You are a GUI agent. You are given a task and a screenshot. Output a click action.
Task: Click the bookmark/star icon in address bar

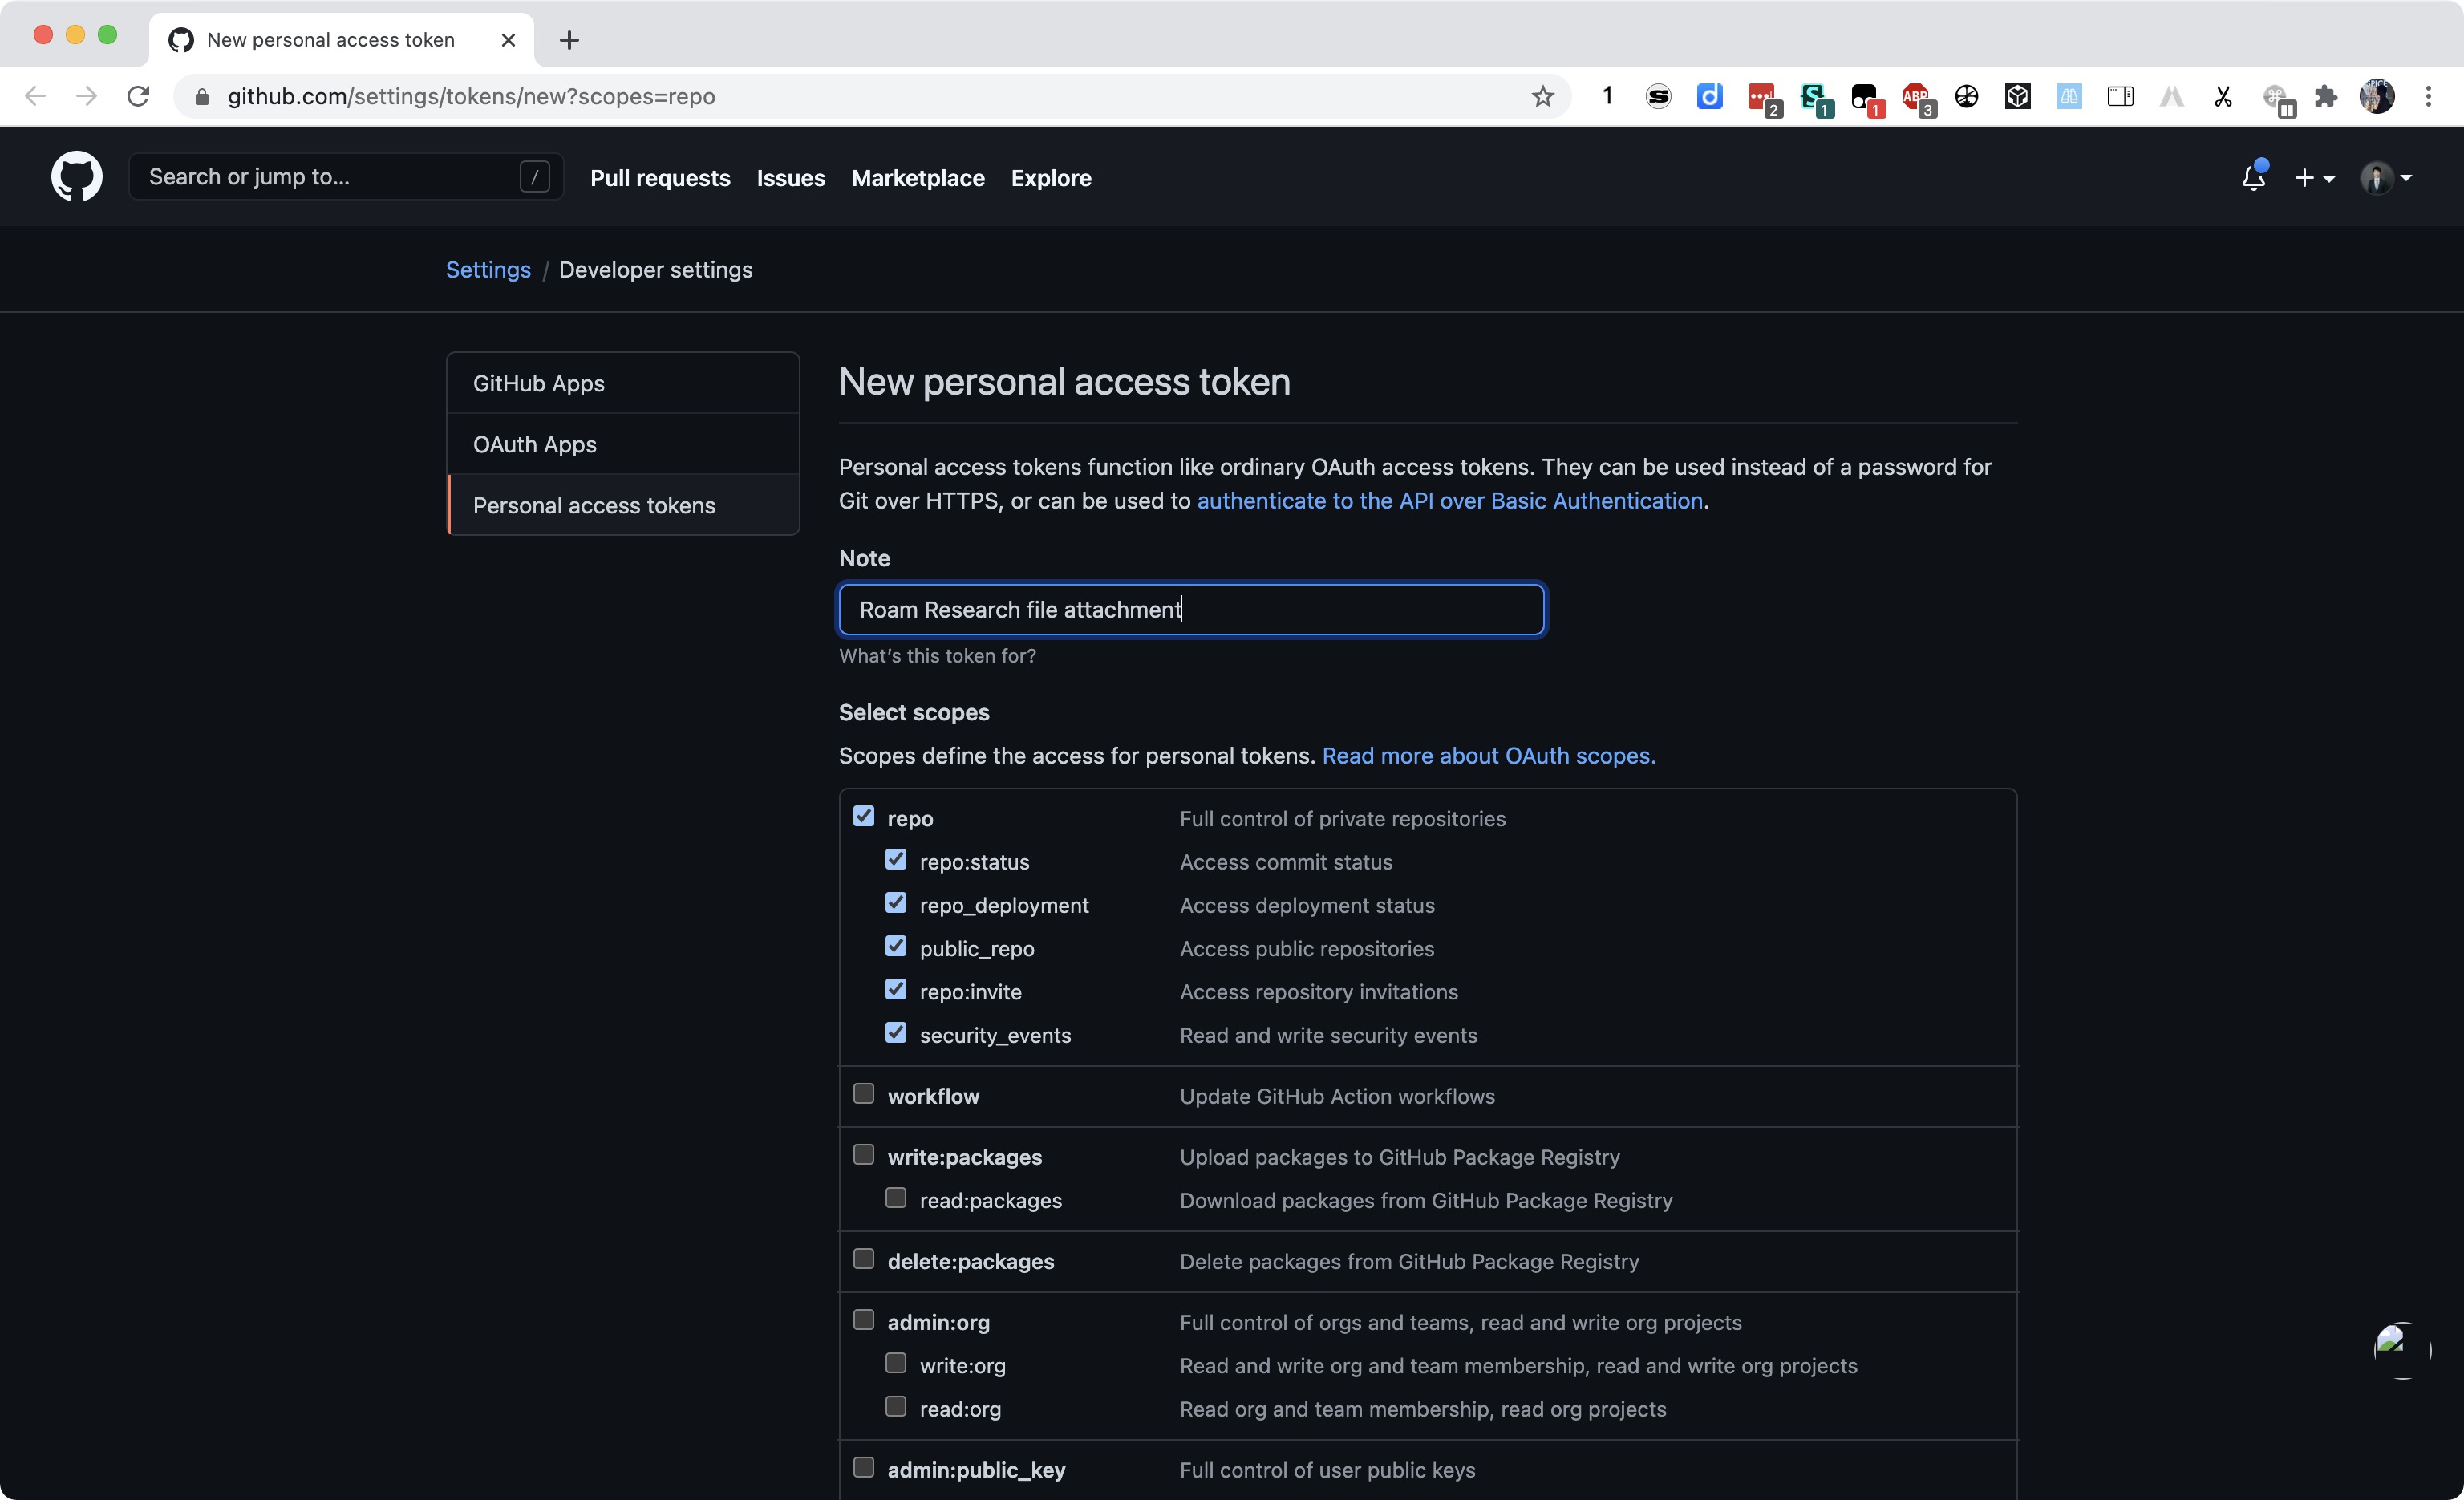click(1542, 97)
